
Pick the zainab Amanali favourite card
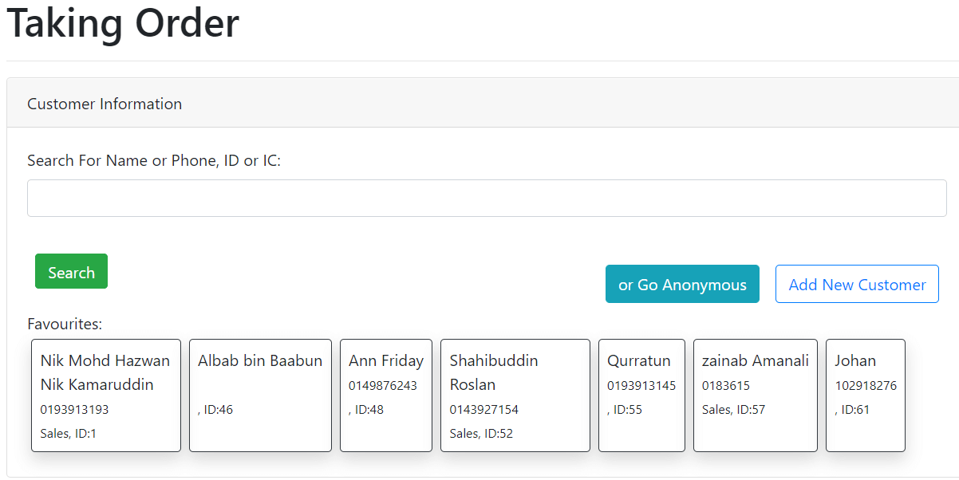[x=756, y=395]
